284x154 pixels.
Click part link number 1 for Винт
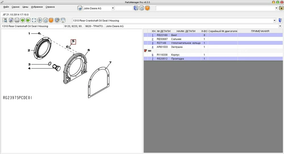153,35
